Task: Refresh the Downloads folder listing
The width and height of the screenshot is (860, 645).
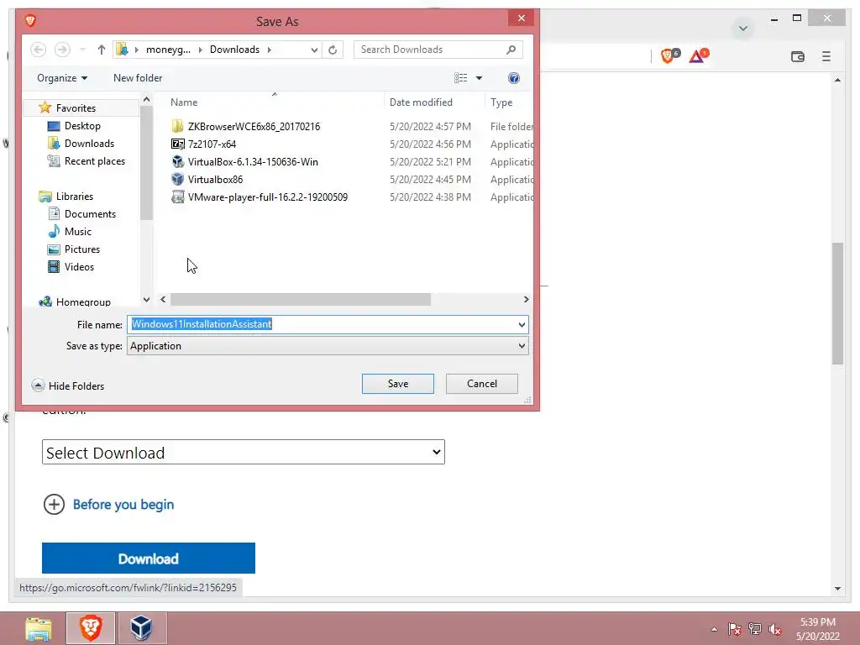Action: [333, 50]
